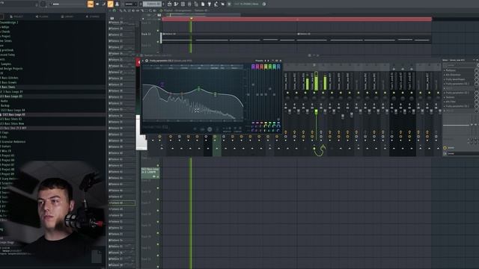Click the playhead marker on Playlist timeline
This screenshot has width=479, height=269.
click(x=192, y=19)
